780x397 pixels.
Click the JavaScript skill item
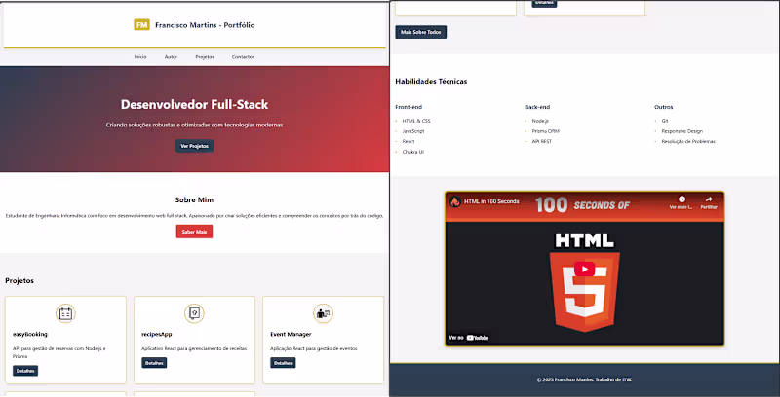(413, 131)
